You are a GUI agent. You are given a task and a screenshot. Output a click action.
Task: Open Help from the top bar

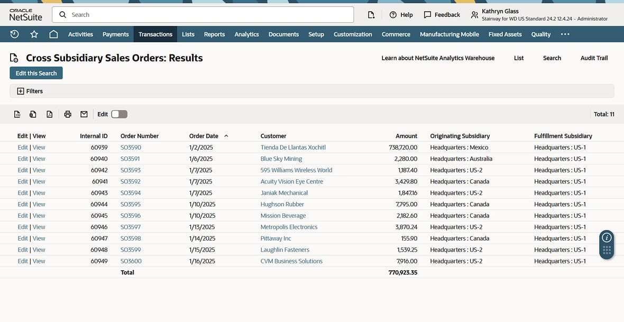(401, 14)
